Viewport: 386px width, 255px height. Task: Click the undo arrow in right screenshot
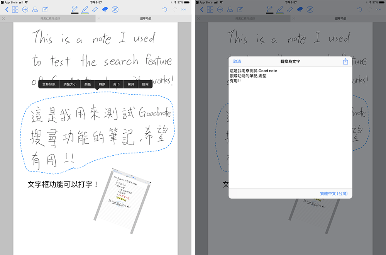click(360, 10)
